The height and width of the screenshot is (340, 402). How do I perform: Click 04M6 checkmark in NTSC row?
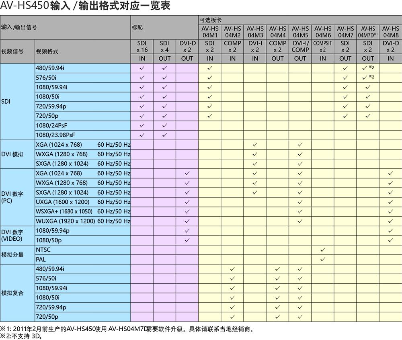323,250
